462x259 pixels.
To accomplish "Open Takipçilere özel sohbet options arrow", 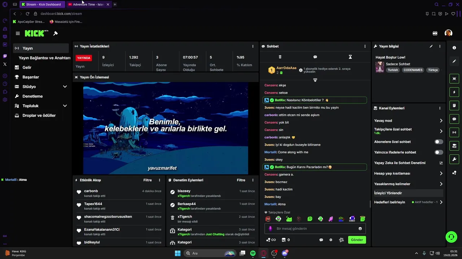I will 441,131.
